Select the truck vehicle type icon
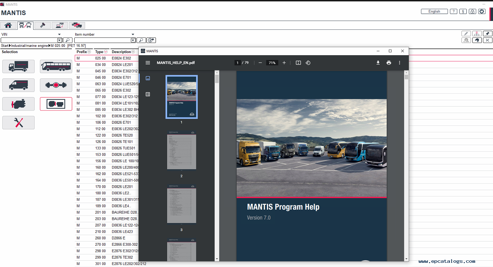Viewport: 493px width, 267px height. (x=18, y=66)
